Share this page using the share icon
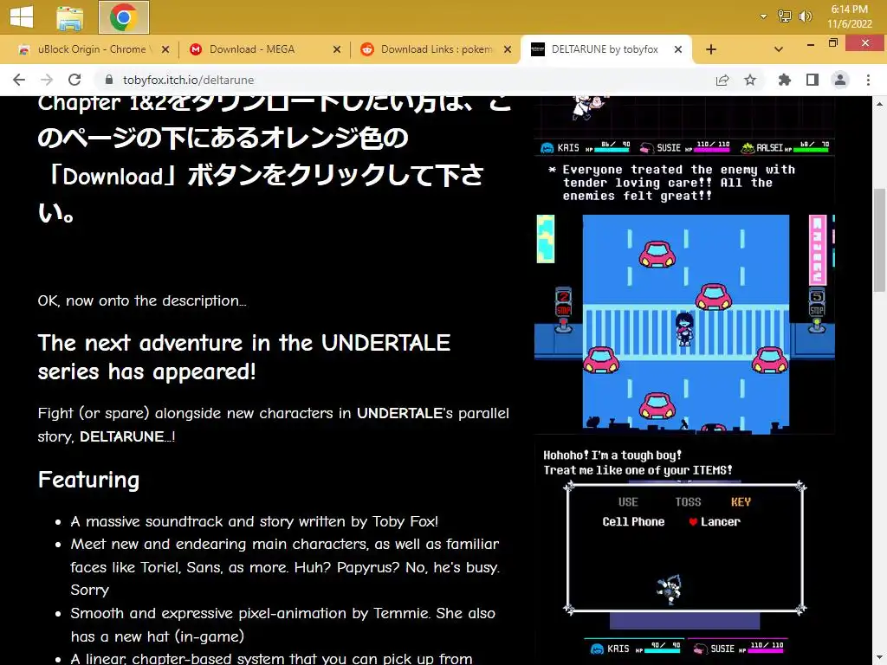The height and width of the screenshot is (665, 887). [x=722, y=81]
